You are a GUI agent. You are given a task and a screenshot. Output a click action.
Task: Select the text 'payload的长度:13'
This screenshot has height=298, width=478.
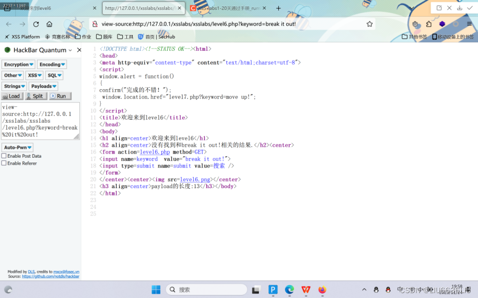click(x=176, y=186)
